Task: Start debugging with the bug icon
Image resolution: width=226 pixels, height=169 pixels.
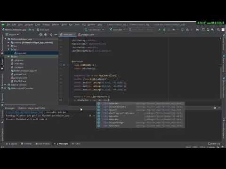Action: [164, 30]
